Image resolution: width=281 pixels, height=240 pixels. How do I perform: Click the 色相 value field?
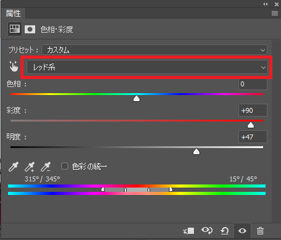click(253, 84)
